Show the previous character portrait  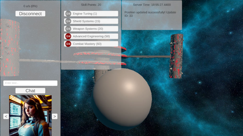tap(6, 116)
